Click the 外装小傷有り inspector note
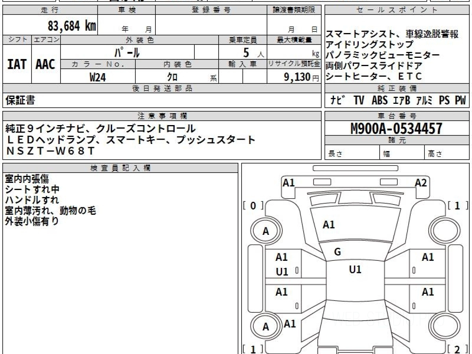Viewport: 472px width, 354px height. 32,221
